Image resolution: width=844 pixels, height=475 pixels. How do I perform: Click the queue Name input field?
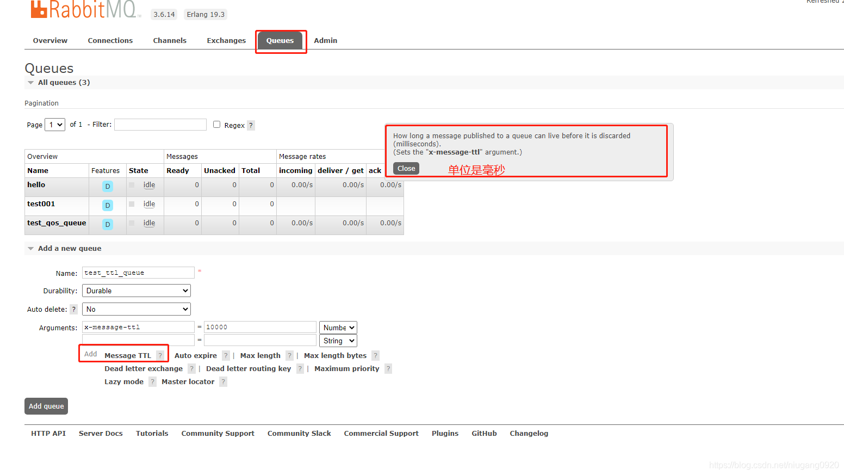click(138, 273)
